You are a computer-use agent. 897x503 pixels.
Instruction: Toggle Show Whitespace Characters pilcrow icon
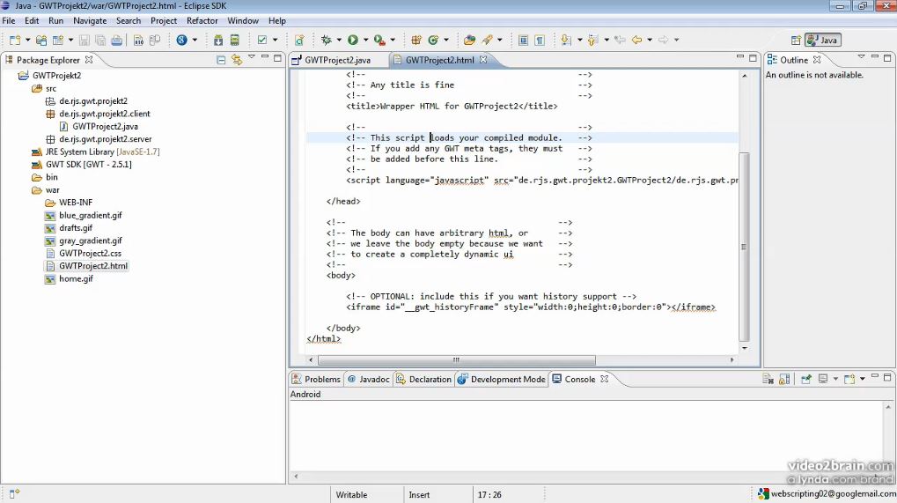click(540, 40)
